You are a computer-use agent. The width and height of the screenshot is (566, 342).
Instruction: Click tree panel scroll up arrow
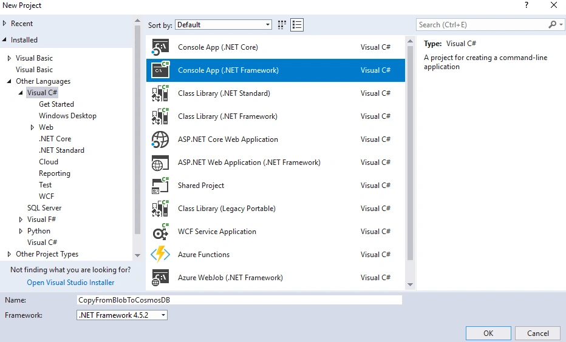click(137, 21)
